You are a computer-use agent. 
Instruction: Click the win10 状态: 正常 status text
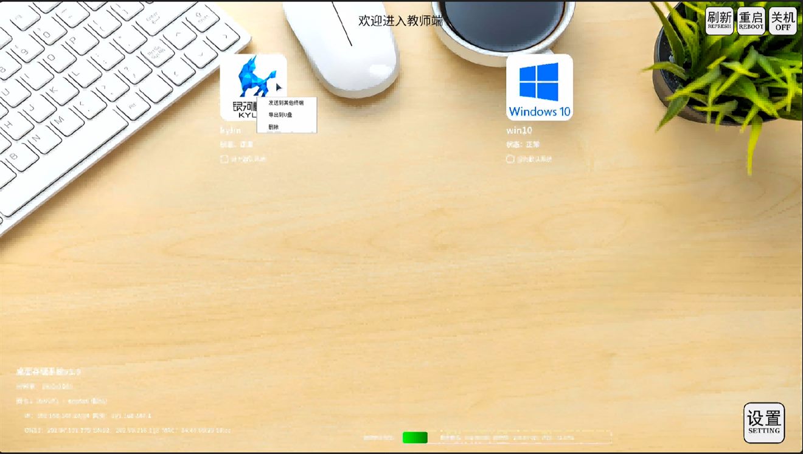point(523,145)
